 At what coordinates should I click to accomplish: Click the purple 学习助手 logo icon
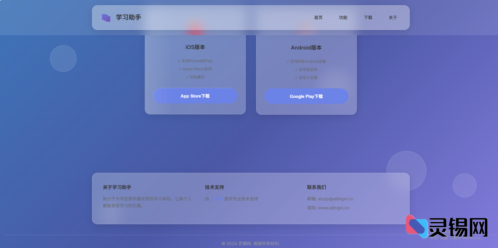106,18
